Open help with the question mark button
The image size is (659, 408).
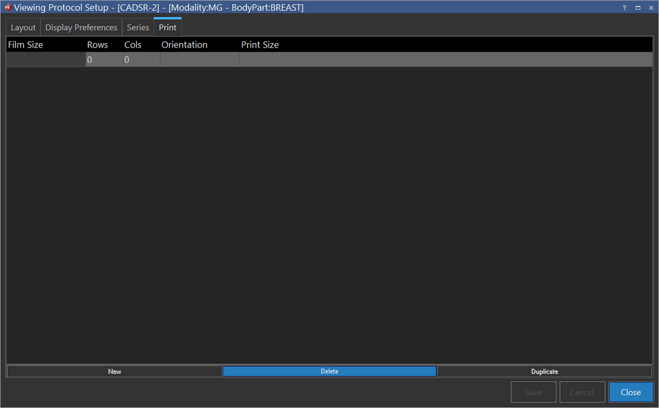624,8
